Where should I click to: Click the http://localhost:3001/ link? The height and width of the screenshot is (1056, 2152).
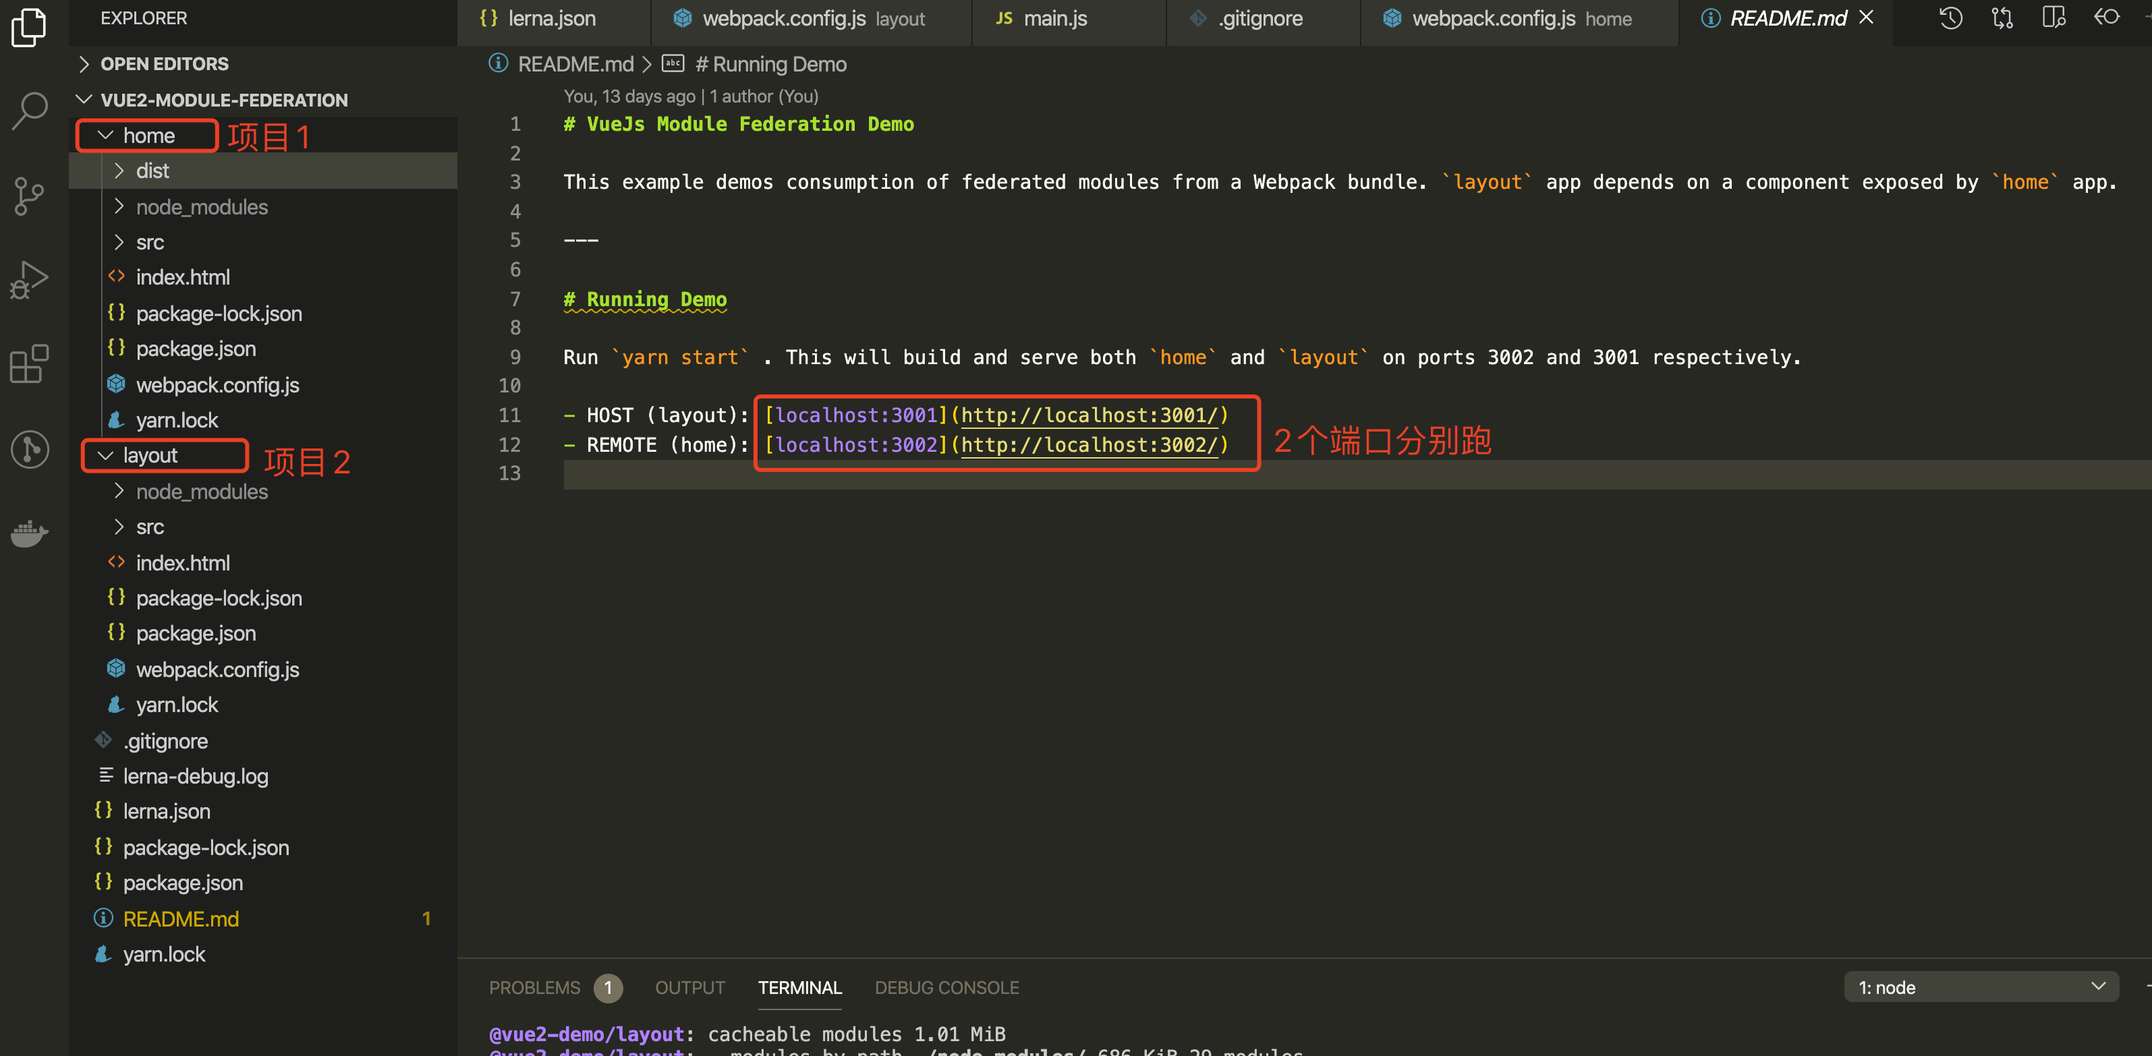(1089, 415)
